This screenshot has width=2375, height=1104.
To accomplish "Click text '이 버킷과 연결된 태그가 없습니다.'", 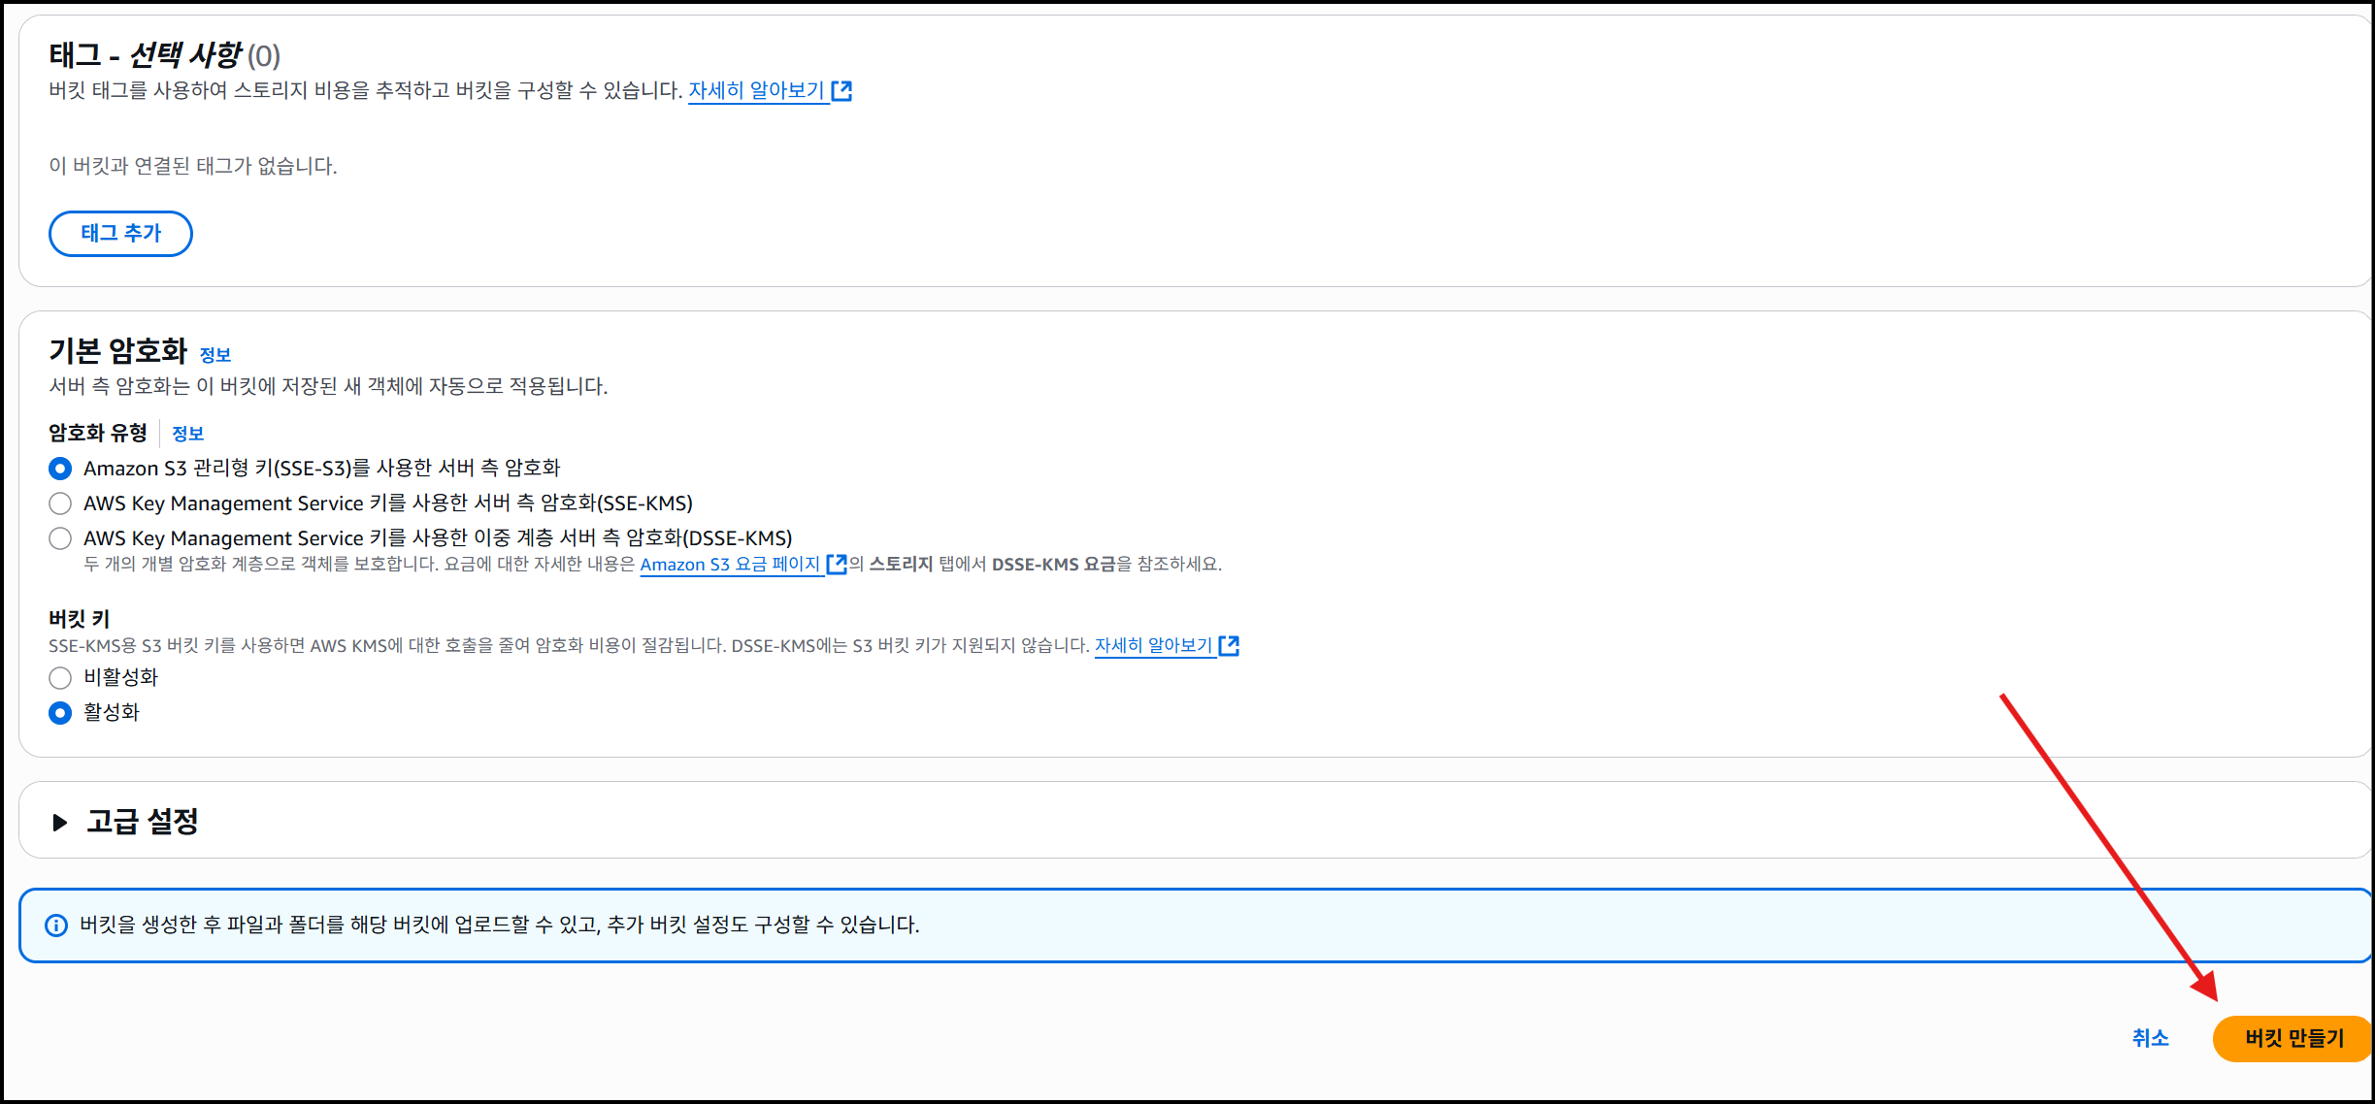I will click(193, 166).
